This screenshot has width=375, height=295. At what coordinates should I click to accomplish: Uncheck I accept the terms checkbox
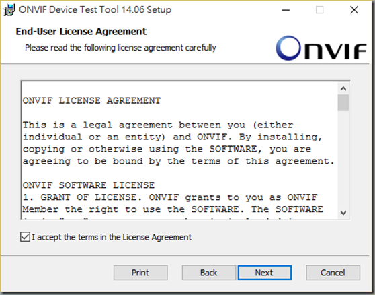point(25,237)
